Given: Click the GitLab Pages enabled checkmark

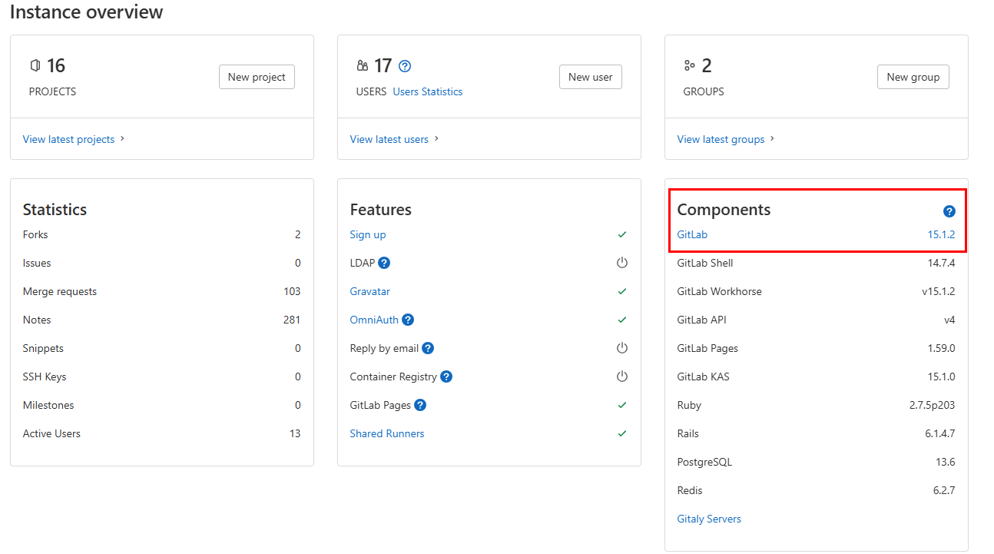Looking at the screenshot, I should coord(622,405).
